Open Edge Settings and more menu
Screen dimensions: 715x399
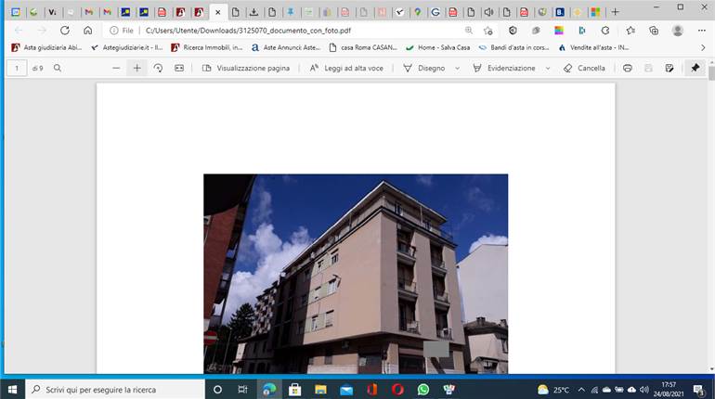(701, 31)
